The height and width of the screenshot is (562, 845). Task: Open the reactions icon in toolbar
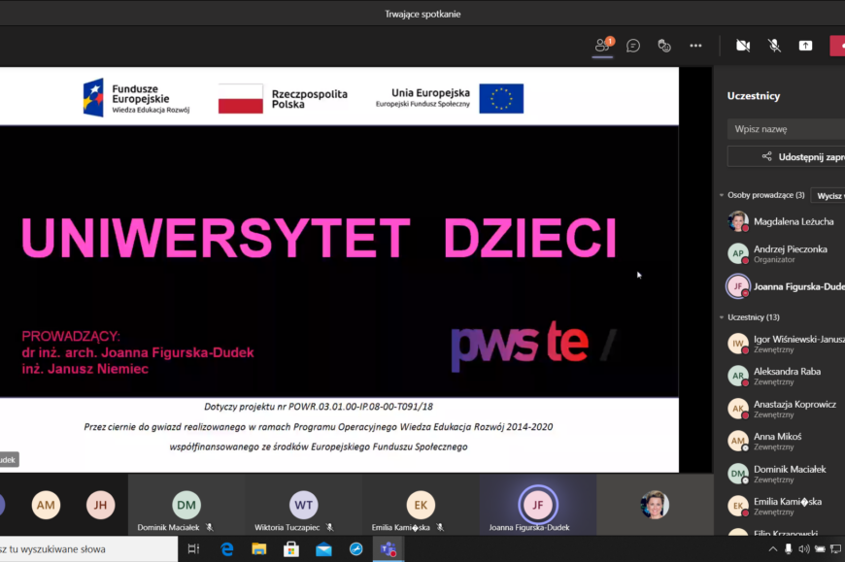click(664, 46)
